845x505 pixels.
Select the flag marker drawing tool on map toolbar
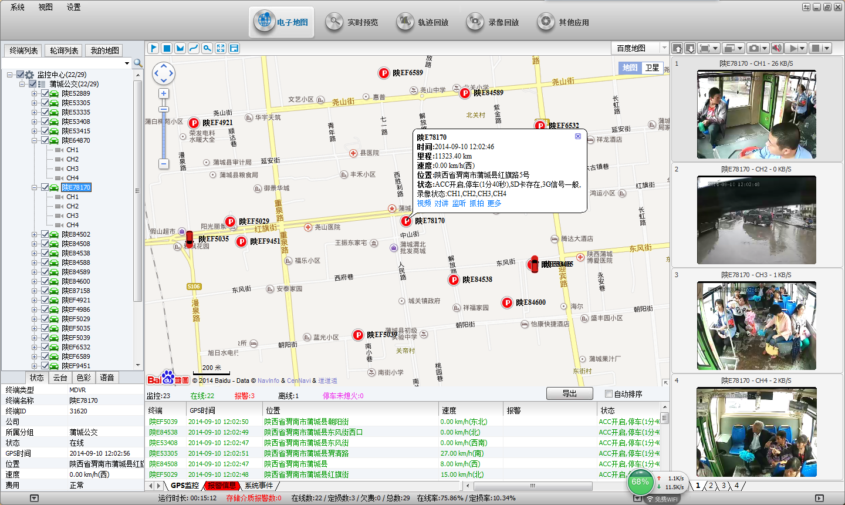(153, 48)
